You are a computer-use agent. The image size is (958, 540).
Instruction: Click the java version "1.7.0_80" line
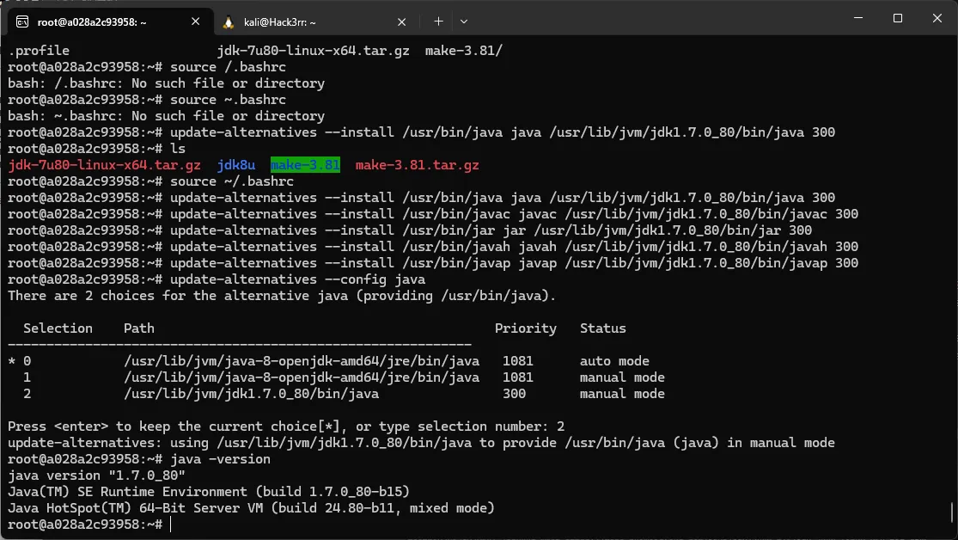click(96, 476)
